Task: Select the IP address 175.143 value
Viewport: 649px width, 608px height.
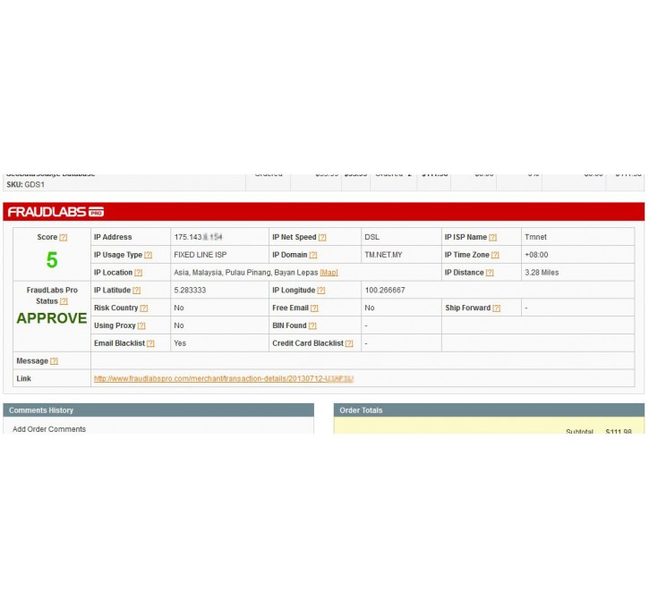Action: tap(198, 237)
